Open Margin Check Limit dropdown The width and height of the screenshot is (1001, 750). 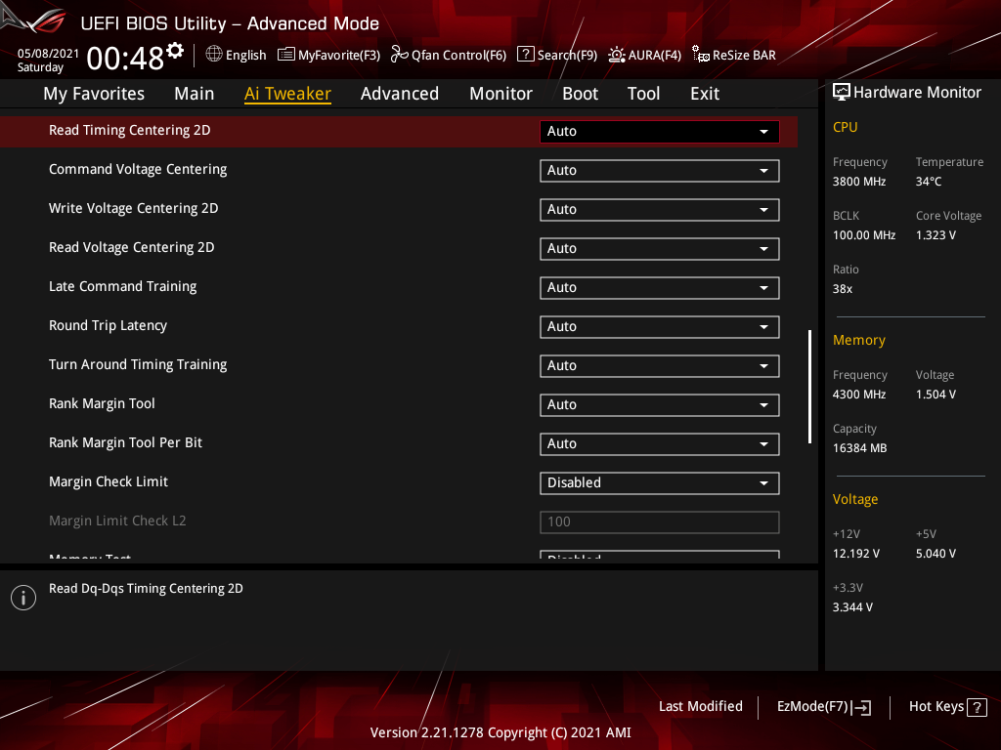tap(660, 482)
